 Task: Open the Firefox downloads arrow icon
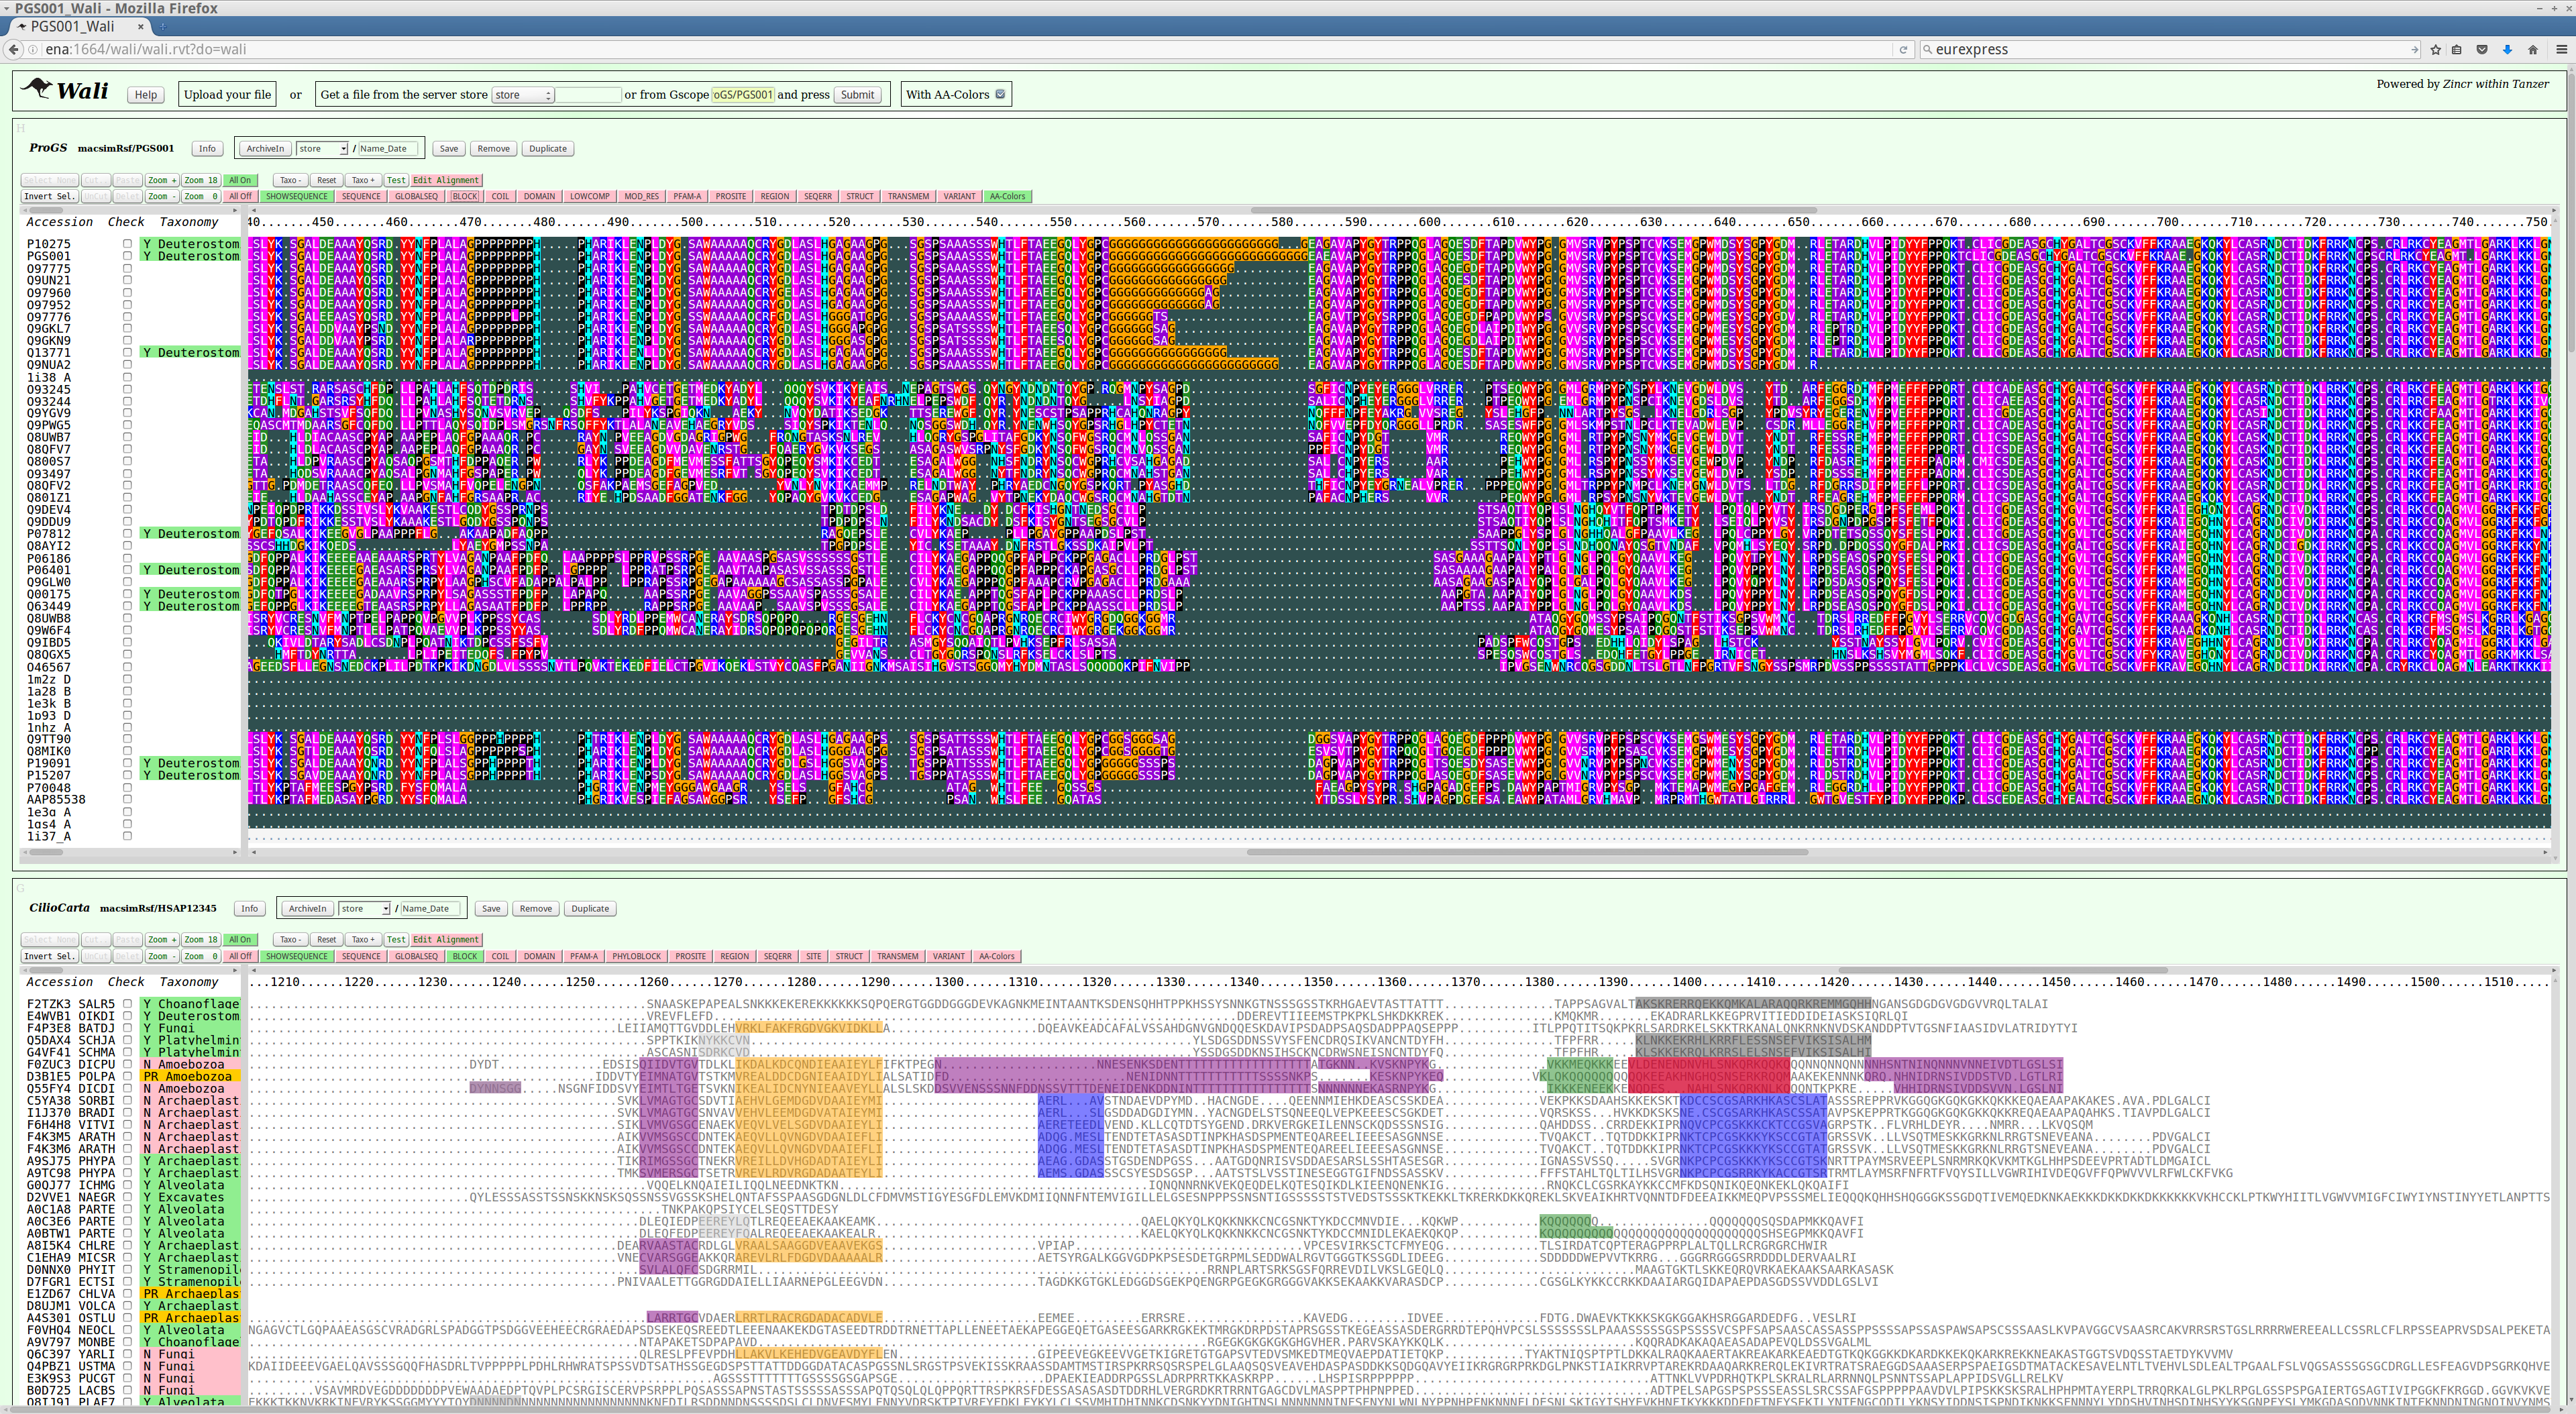2507,49
